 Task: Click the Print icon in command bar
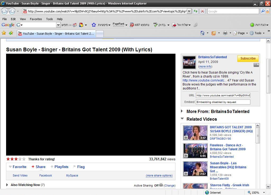click(x=225, y=33)
